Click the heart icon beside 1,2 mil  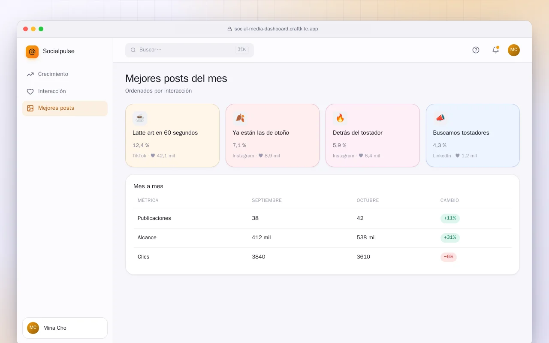pos(457,156)
